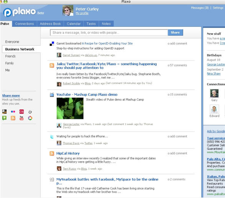Open the YouTube - Mashup Camp Plaxo demo title

[x=87, y=94]
